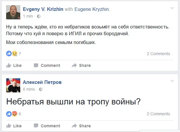Click the '1 min' post timestamp
Image resolution: width=180 pixels, height=132 pixels.
point(28,16)
